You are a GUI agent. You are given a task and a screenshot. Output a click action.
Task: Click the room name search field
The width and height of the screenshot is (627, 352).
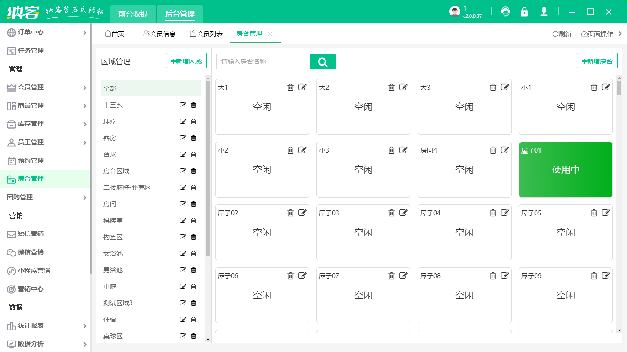(263, 61)
